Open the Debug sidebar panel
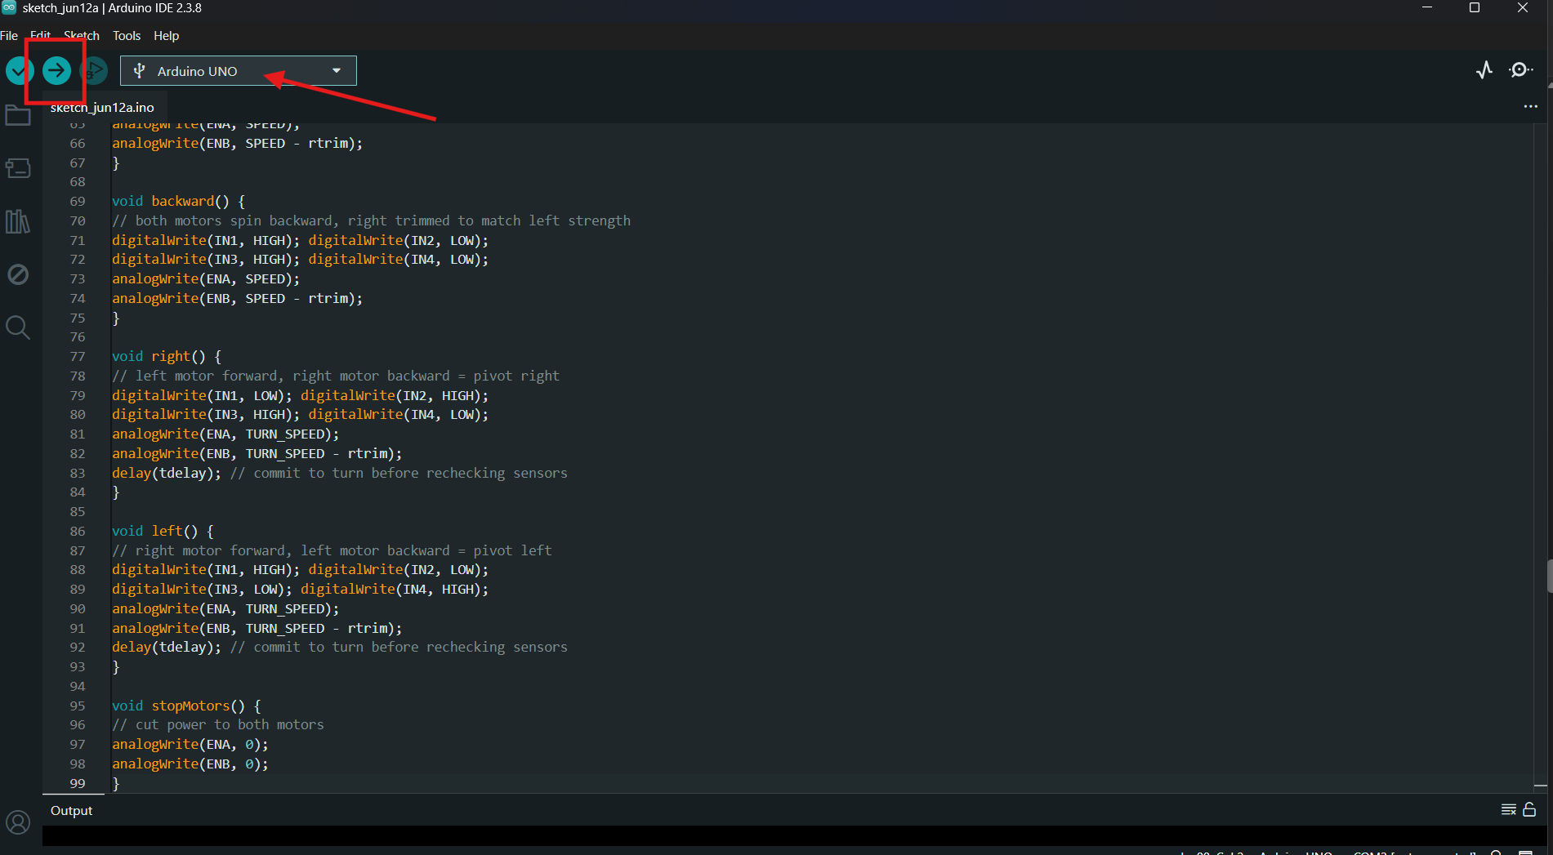This screenshot has width=1553, height=855. 18,274
